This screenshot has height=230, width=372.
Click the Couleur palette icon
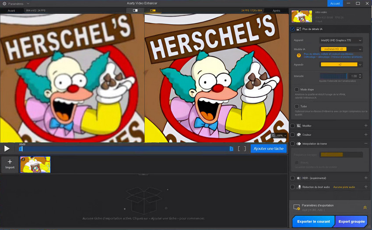click(298, 135)
